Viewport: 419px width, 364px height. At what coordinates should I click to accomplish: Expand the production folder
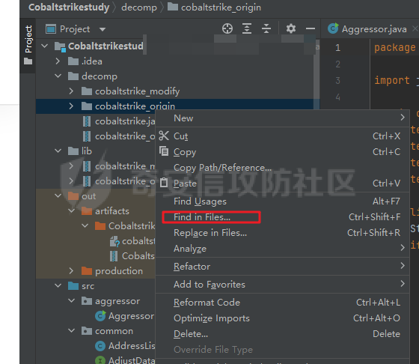click(71, 271)
